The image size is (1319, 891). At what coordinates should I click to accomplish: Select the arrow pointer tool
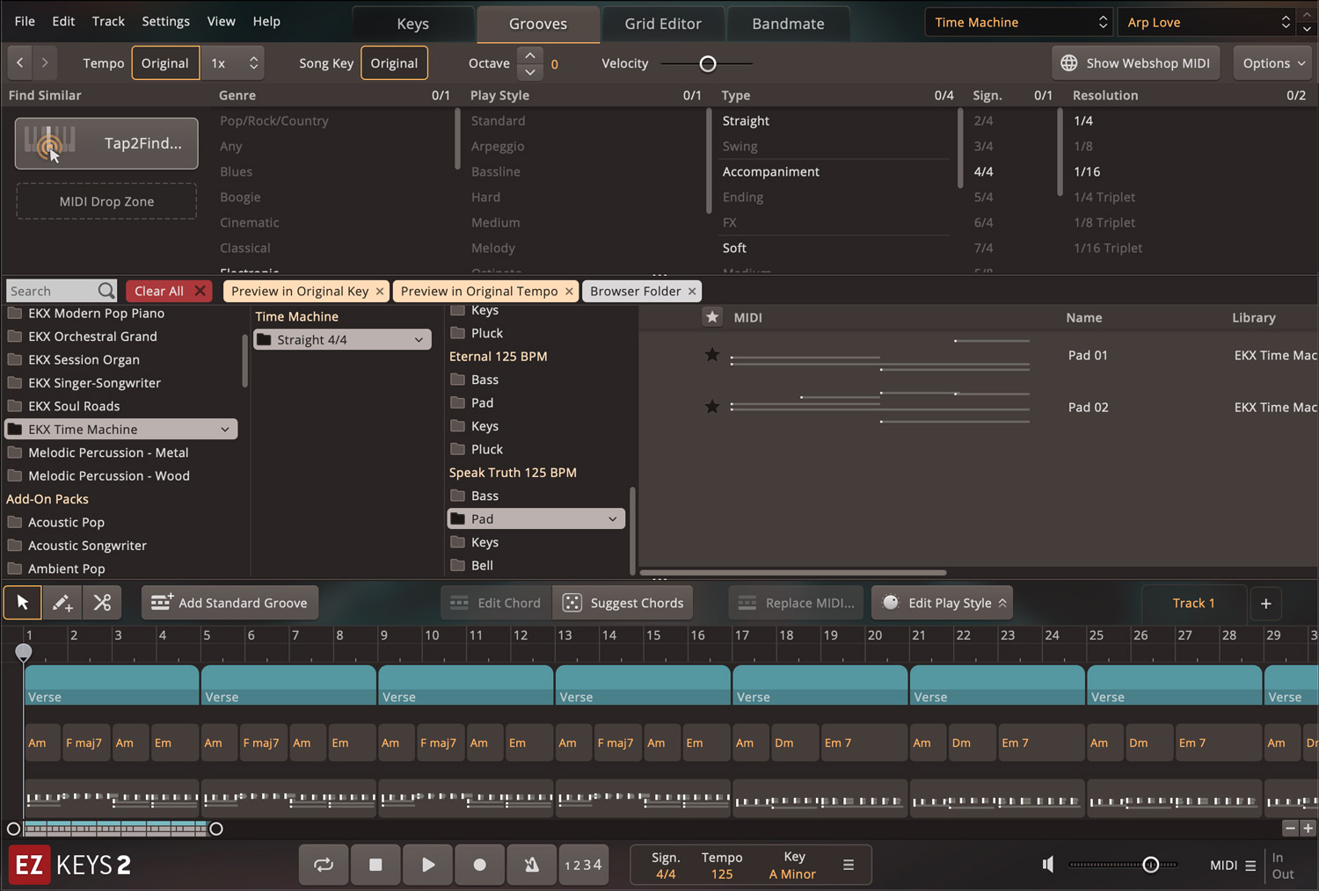coord(23,603)
